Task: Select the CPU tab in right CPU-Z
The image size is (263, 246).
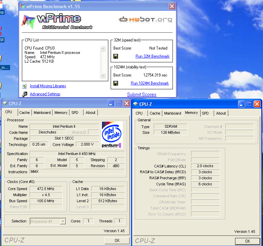Action: (x=139, y=113)
